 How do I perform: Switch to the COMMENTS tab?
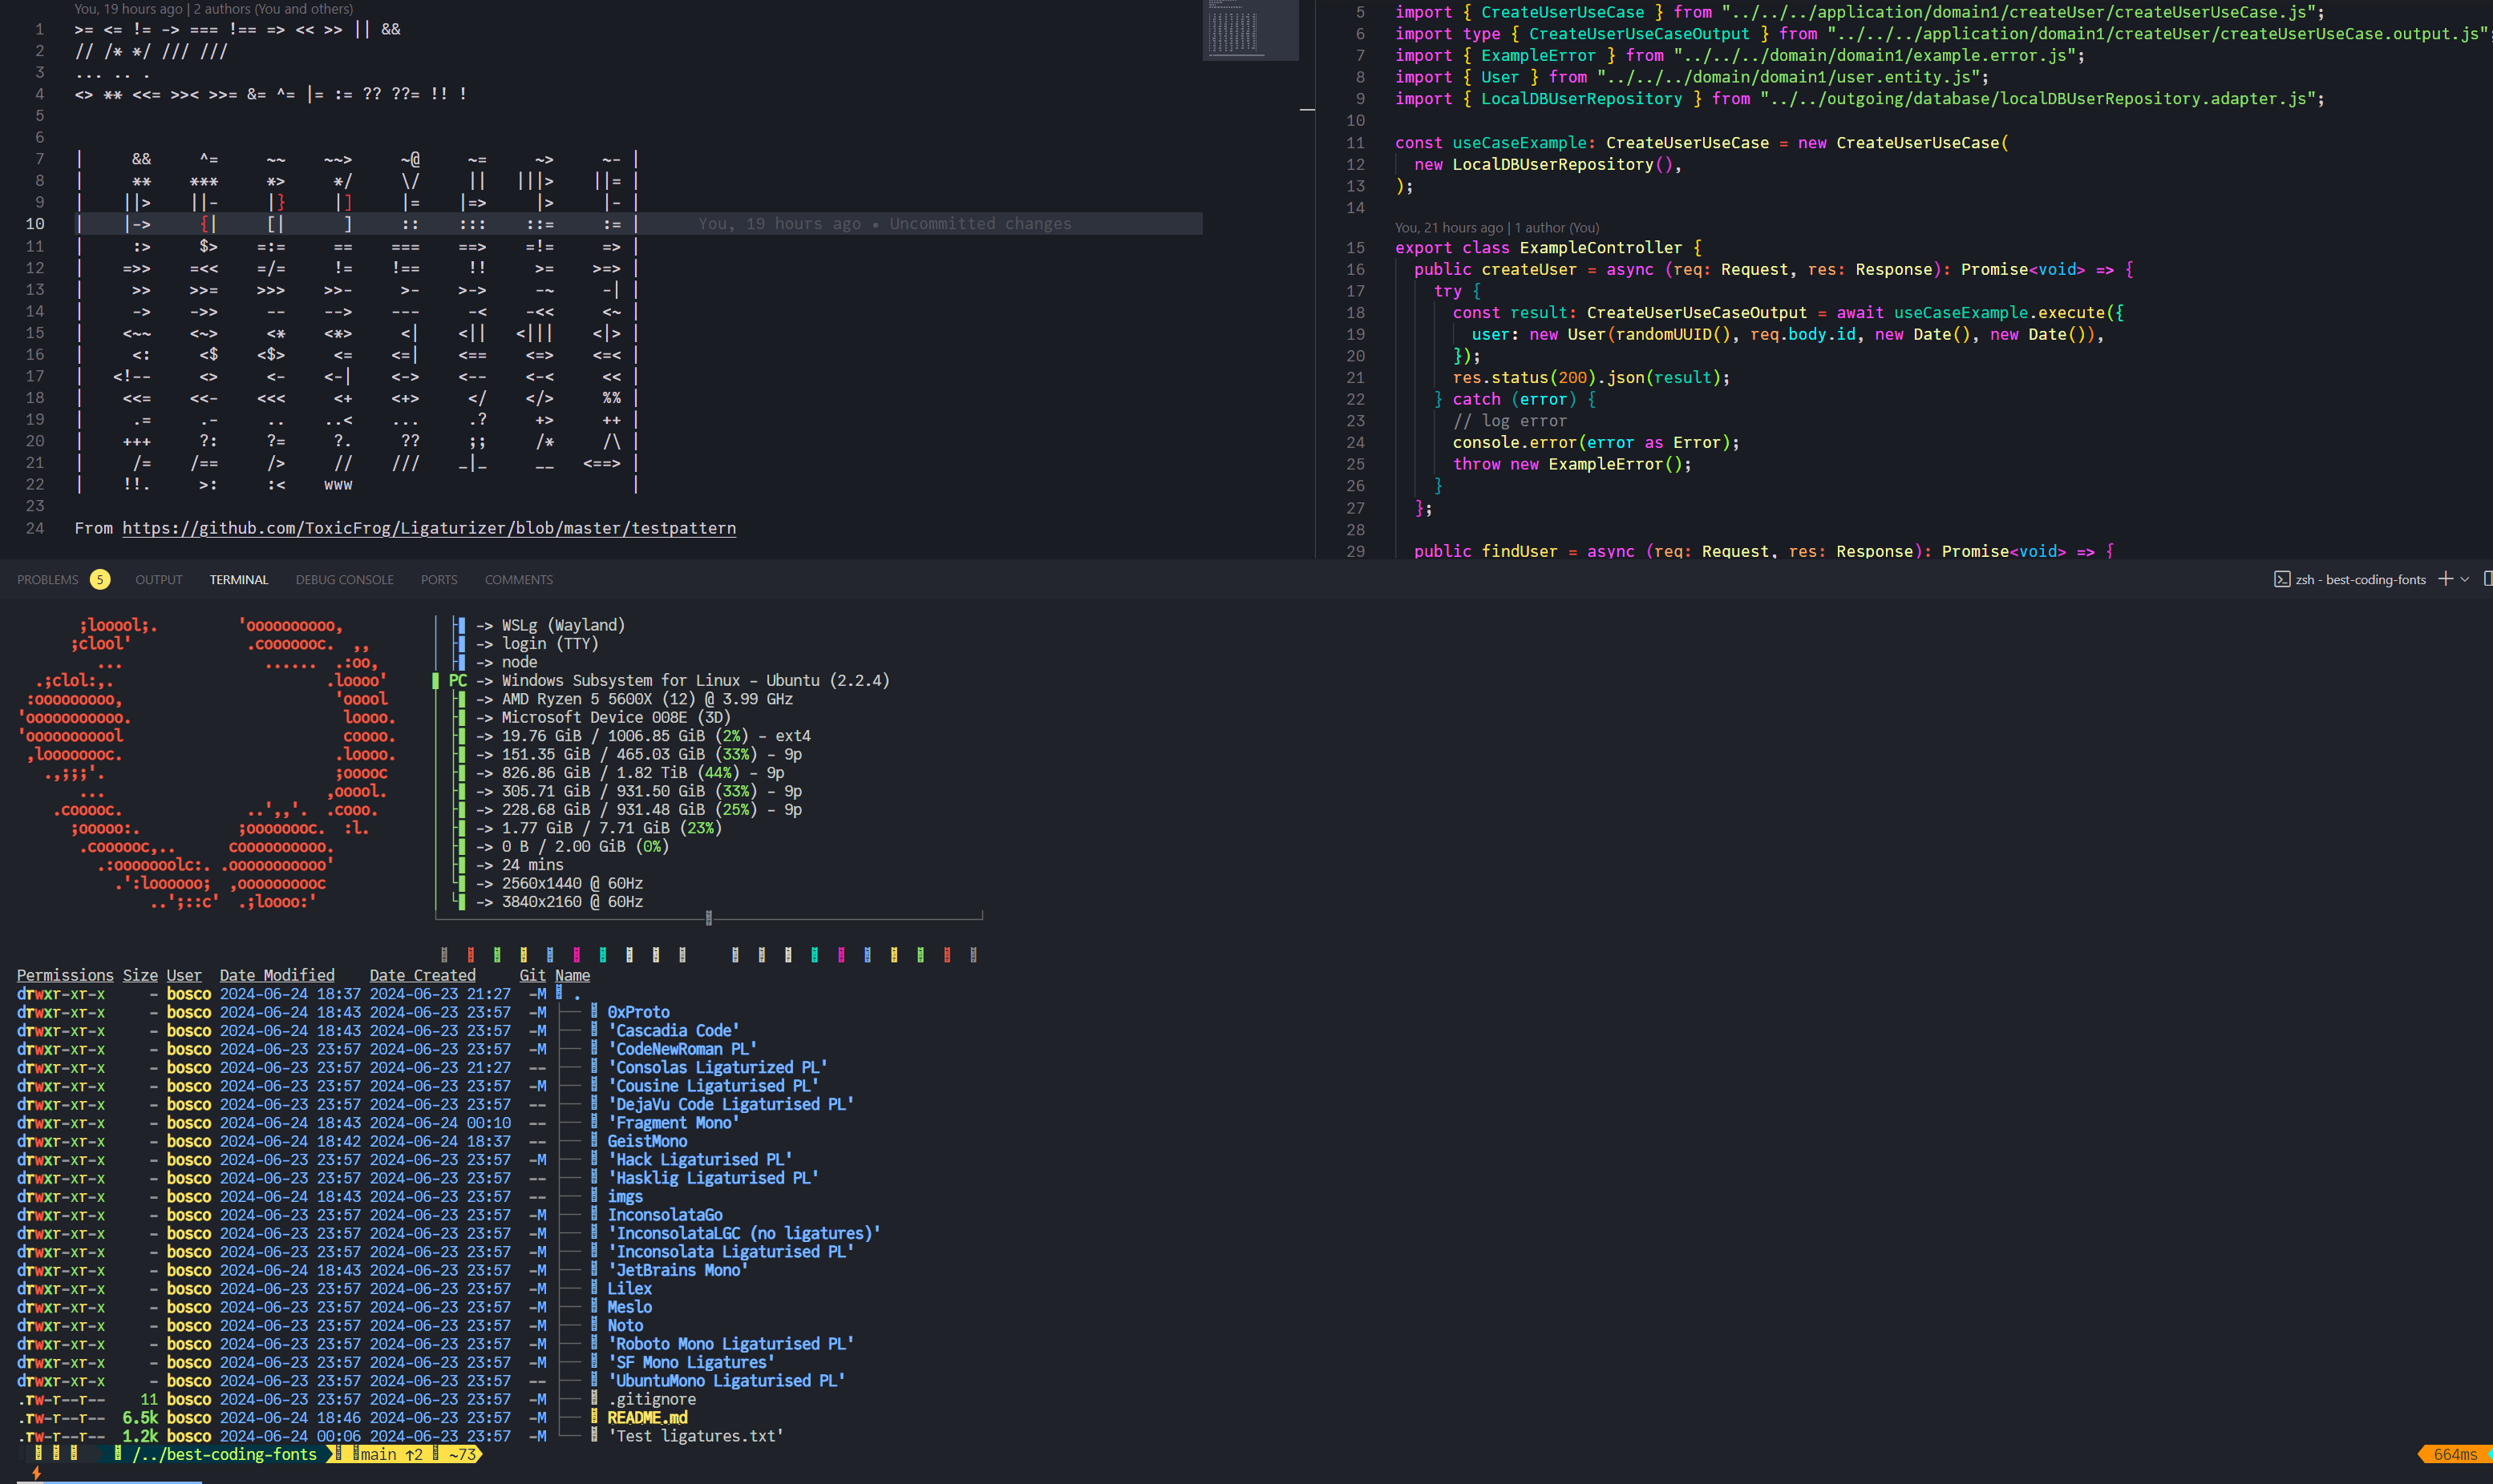(518, 580)
